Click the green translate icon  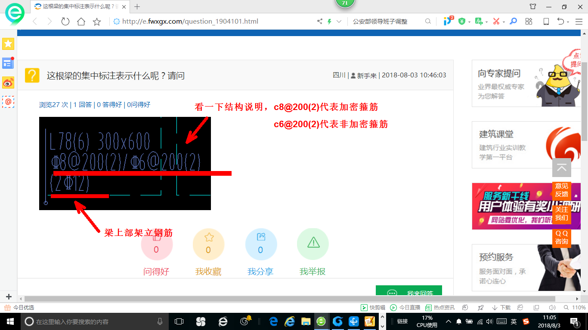point(479,21)
